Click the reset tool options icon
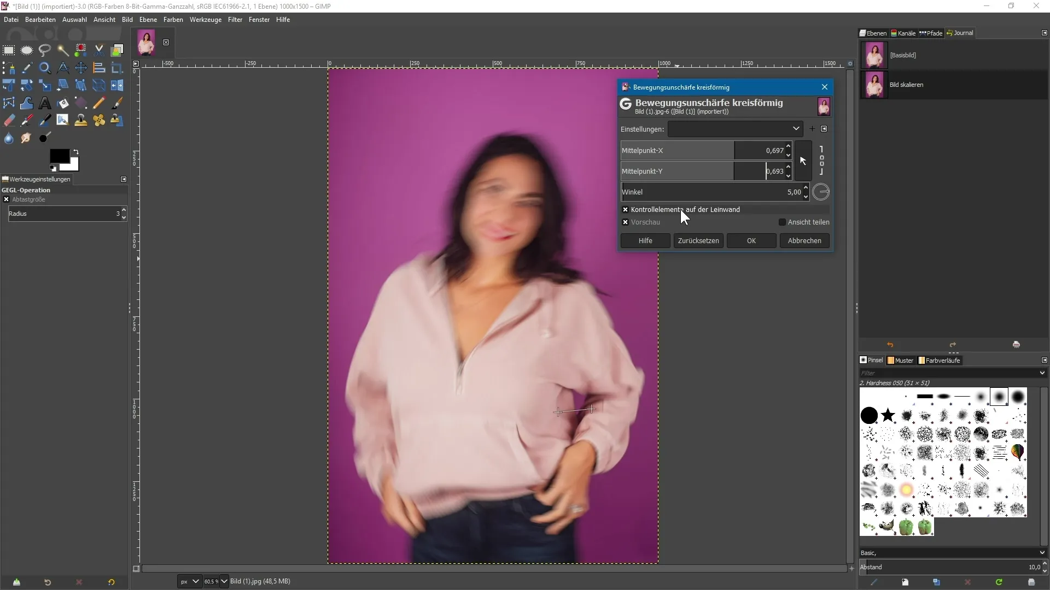The width and height of the screenshot is (1050, 590). pyautogui.click(x=111, y=582)
